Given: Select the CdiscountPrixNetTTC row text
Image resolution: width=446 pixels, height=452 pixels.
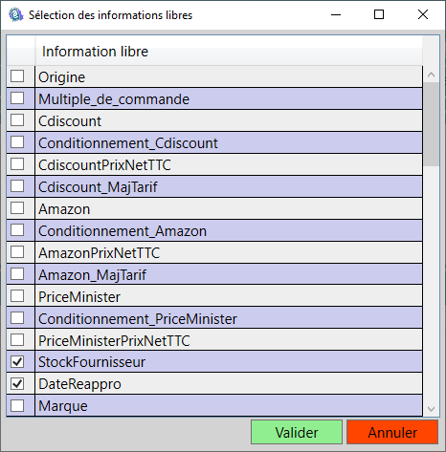Looking at the screenshot, I should 104,165.
